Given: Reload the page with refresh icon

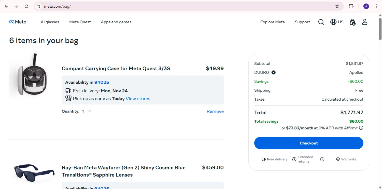Looking at the screenshot, I should [26, 6].
